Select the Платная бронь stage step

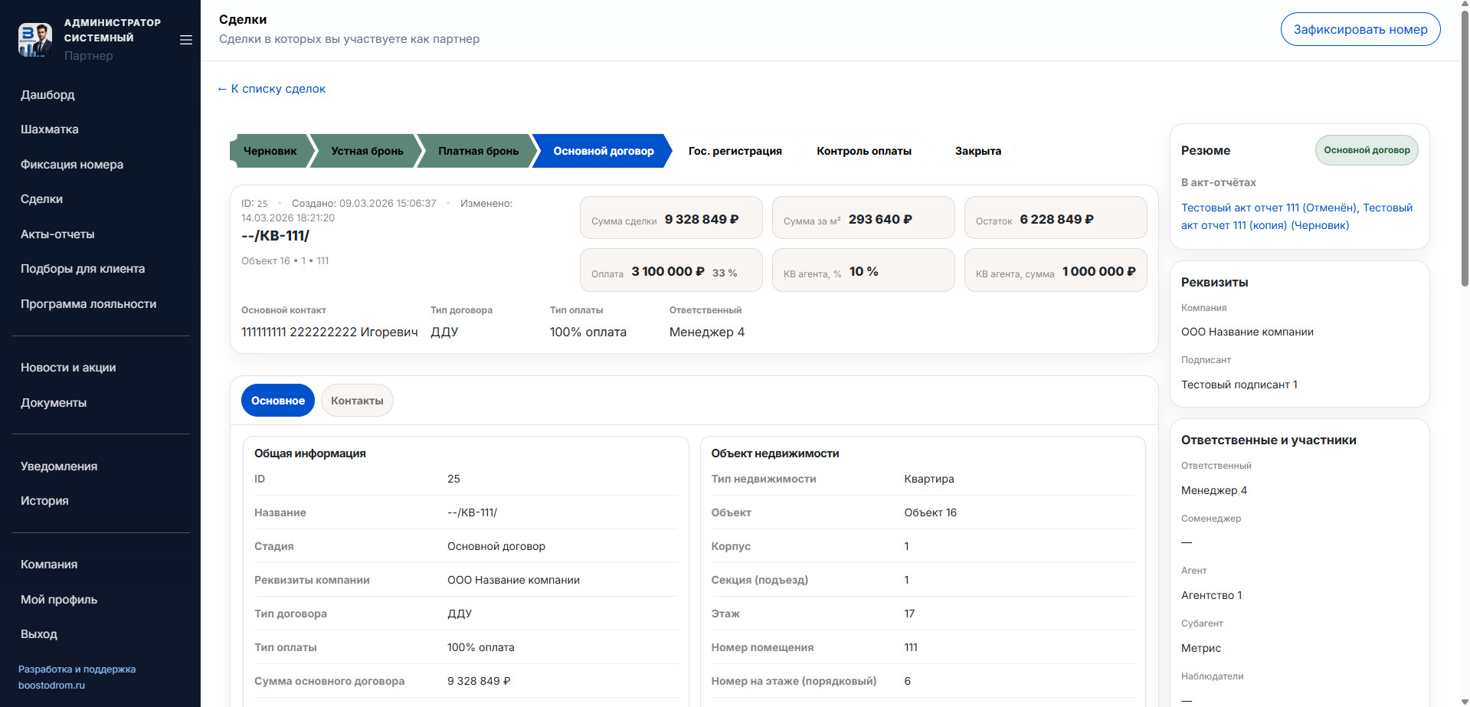click(478, 151)
